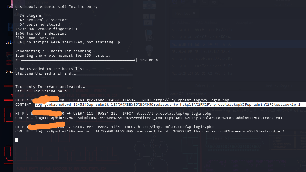Click the scanning progress bar at 100%
Image resolution: width=306 pixels, height=172 pixels.
(x=78, y=60)
